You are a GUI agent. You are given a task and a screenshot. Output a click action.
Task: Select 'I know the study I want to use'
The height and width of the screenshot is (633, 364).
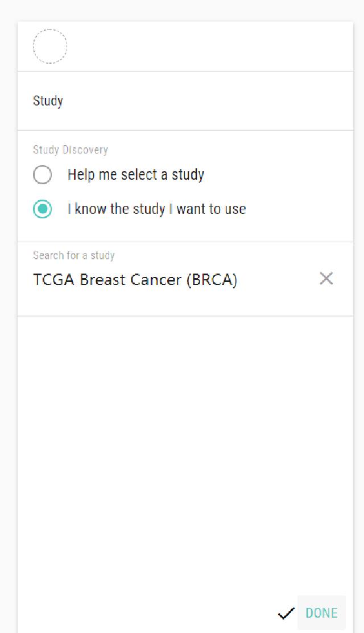click(43, 209)
